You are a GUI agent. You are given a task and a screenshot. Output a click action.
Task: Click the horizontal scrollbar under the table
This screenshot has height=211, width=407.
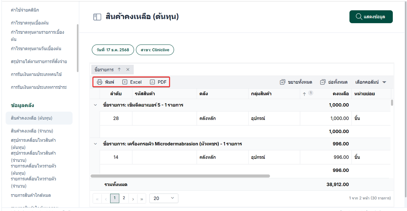(180, 176)
